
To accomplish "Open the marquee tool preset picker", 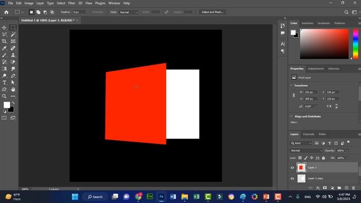I will 19,12.
